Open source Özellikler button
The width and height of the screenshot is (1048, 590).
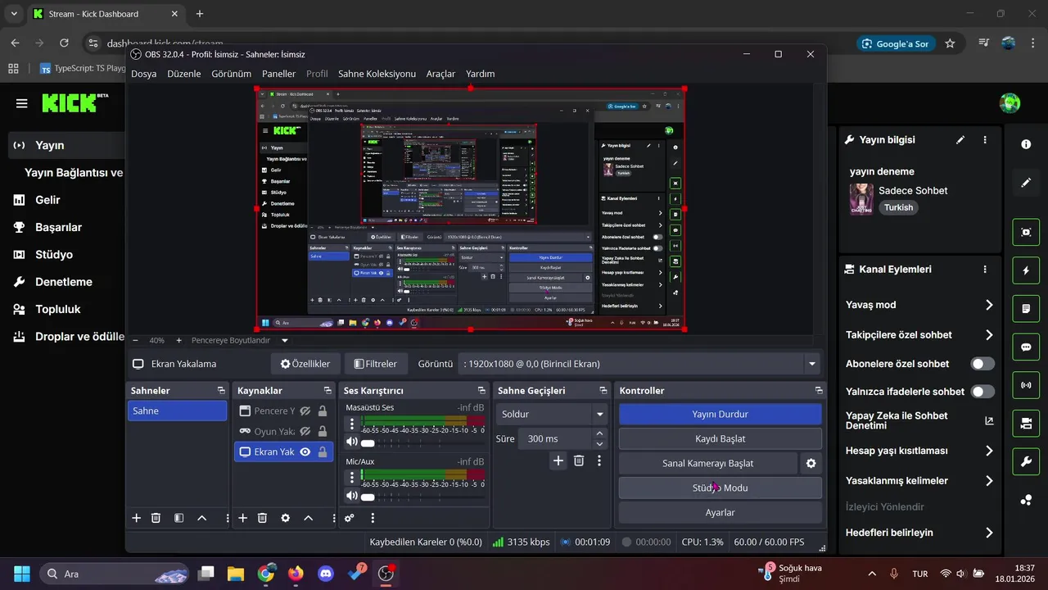pos(305,364)
